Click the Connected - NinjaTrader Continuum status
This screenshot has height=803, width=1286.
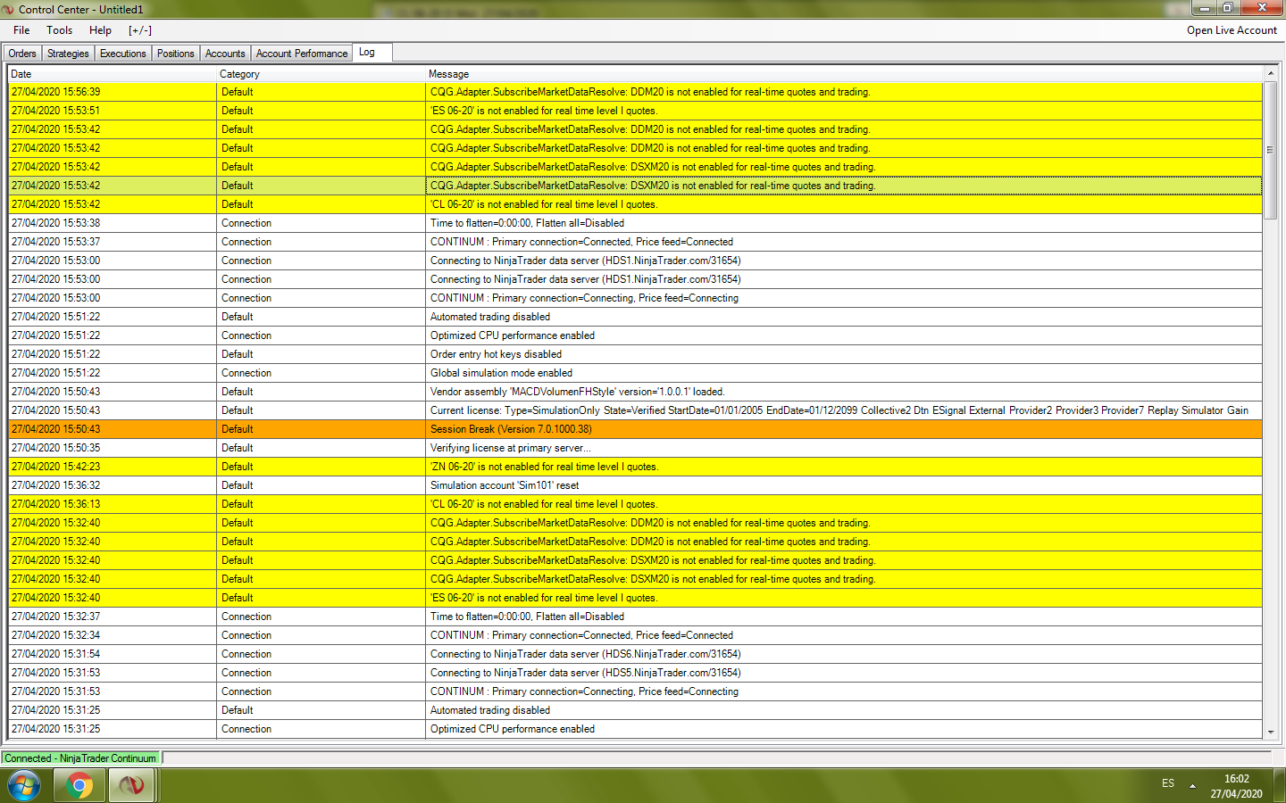(x=80, y=758)
